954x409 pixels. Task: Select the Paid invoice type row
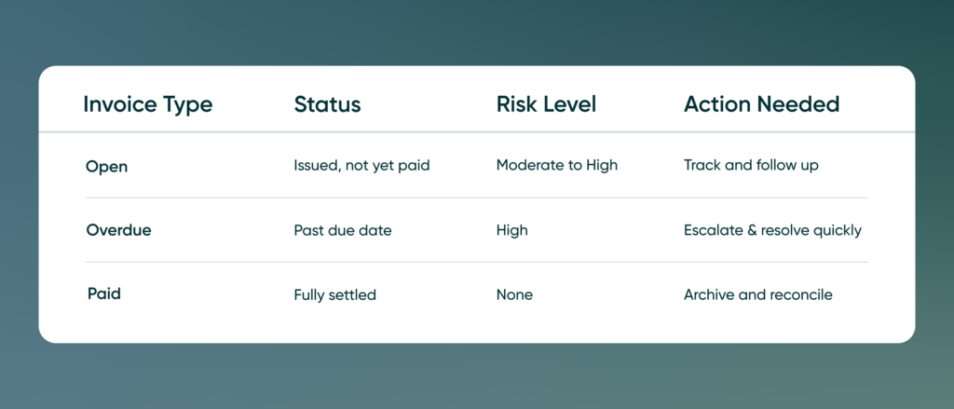[477, 295]
